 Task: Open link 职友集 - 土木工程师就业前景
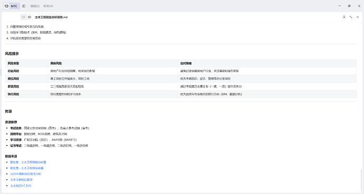[x=28, y=162]
